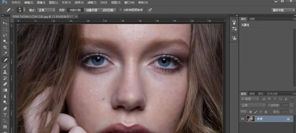Hide the 背景 layer with eye icon

[243, 119]
